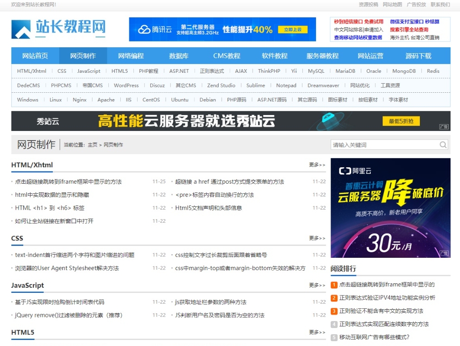Click the search magnifier icon
The width and height of the screenshot is (460, 346).
coord(443,145)
